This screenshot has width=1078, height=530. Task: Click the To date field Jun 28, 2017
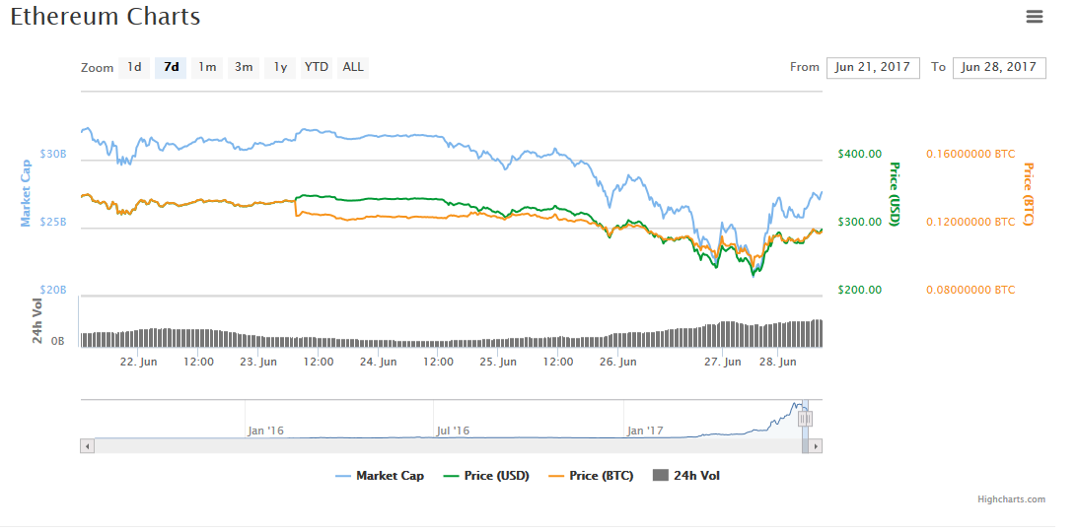(999, 67)
